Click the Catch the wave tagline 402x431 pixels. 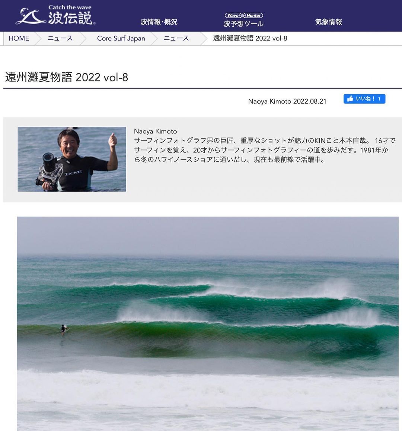tap(70, 7)
